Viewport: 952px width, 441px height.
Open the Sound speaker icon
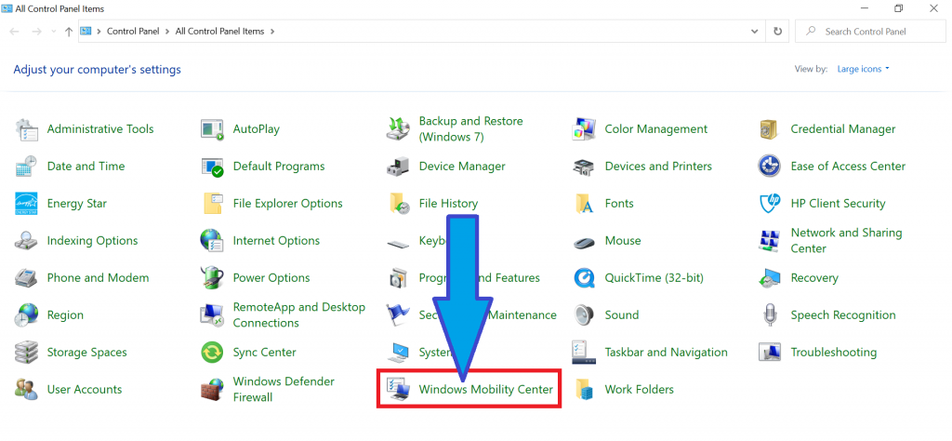coord(584,315)
